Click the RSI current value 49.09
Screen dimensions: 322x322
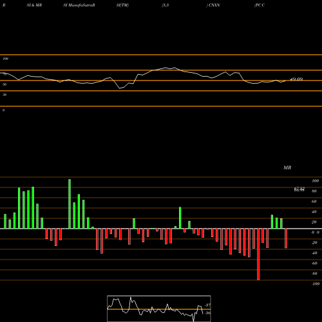(296, 79)
